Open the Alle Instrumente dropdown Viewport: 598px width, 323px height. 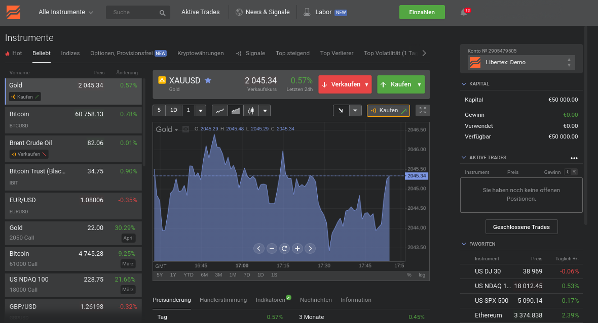tap(65, 12)
